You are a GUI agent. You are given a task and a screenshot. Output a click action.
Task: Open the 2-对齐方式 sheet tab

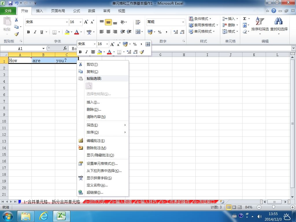pos(95,202)
